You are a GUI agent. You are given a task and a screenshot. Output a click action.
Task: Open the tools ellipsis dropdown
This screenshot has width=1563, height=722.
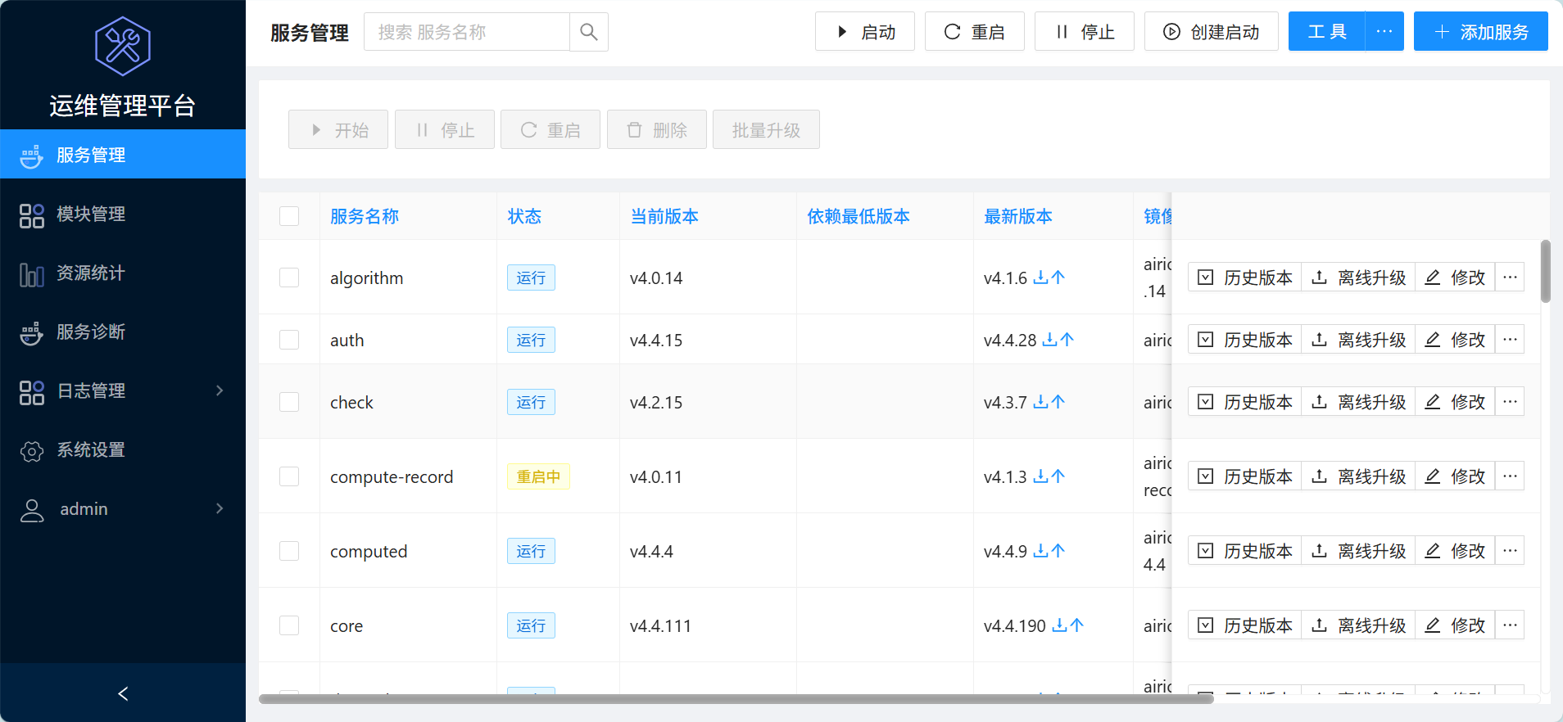pyautogui.click(x=1384, y=32)
